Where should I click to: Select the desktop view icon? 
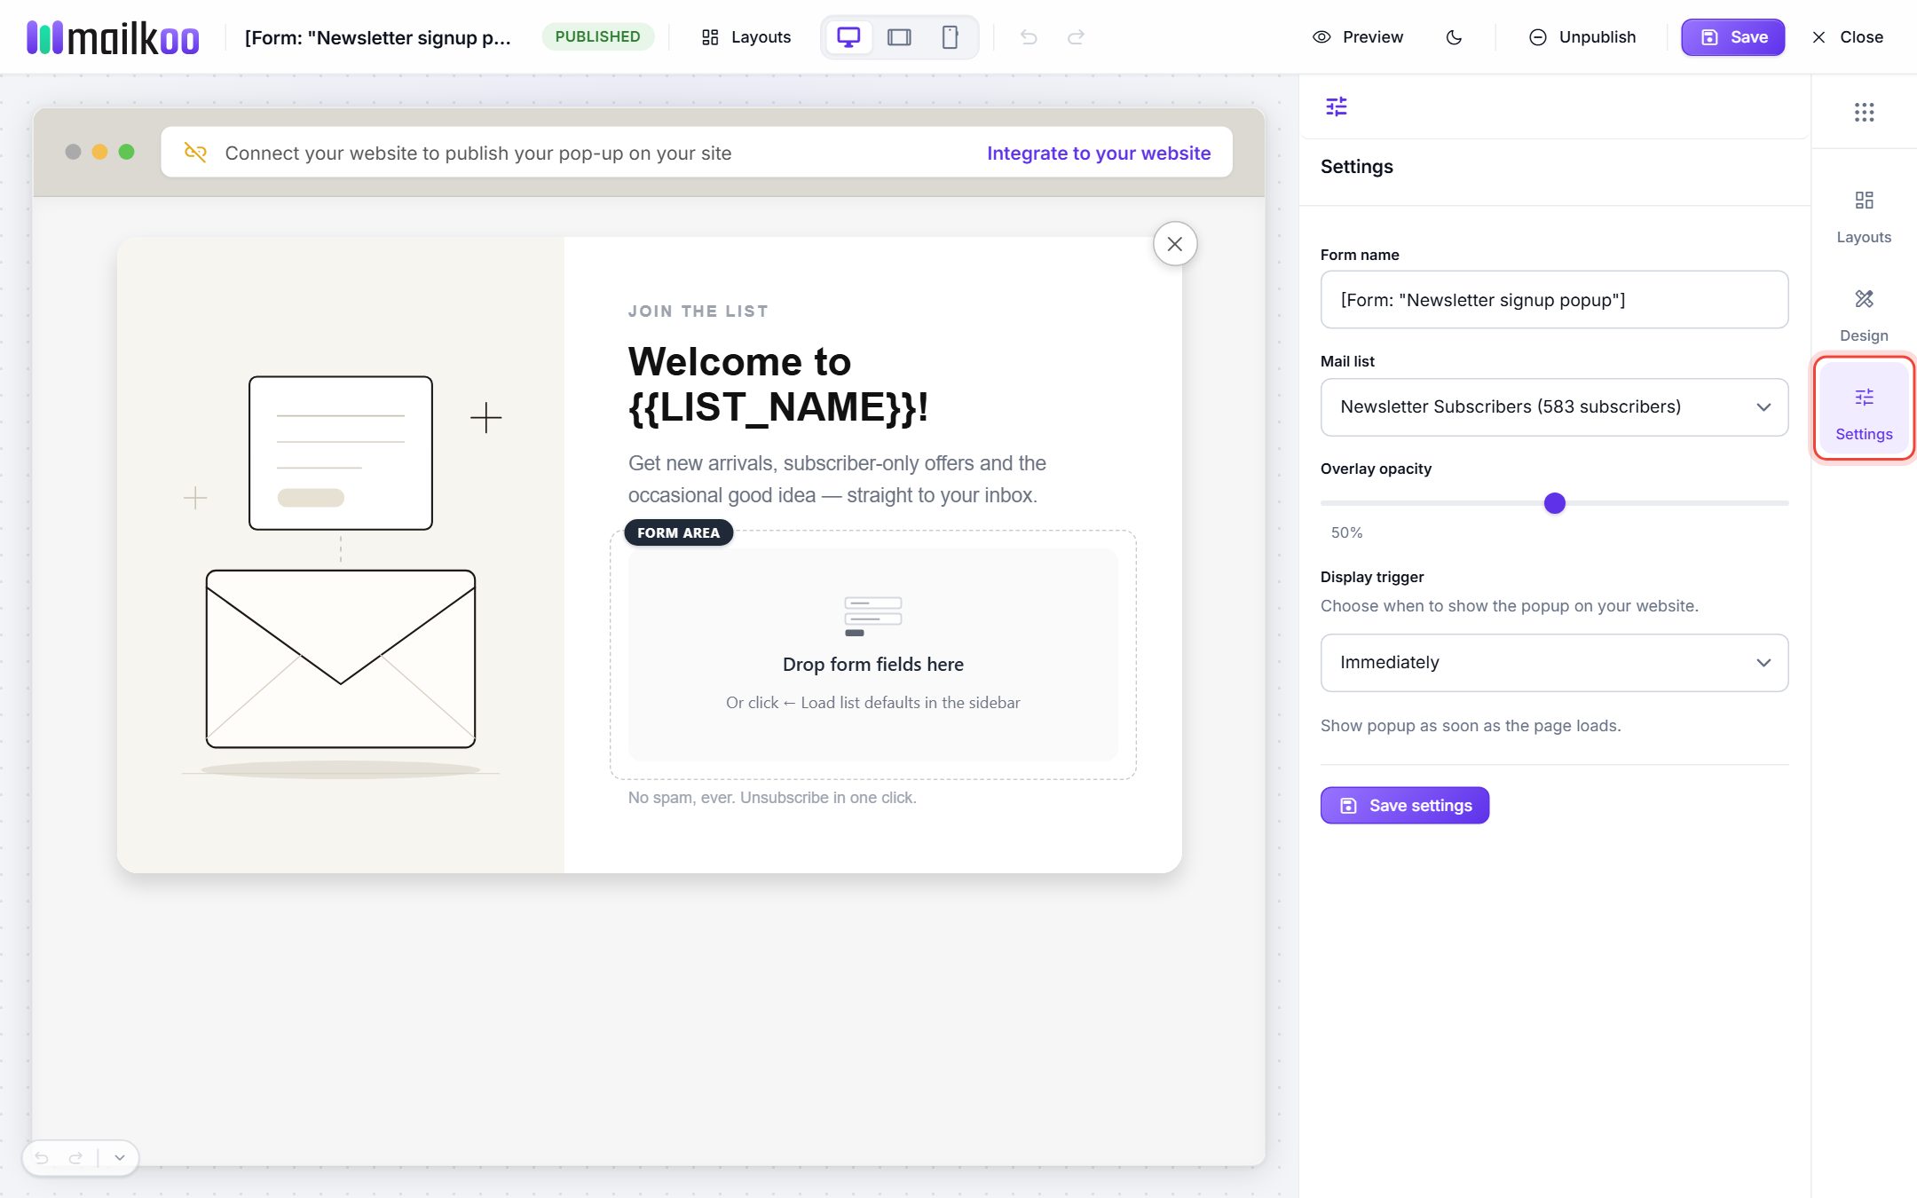coord(848,37)
